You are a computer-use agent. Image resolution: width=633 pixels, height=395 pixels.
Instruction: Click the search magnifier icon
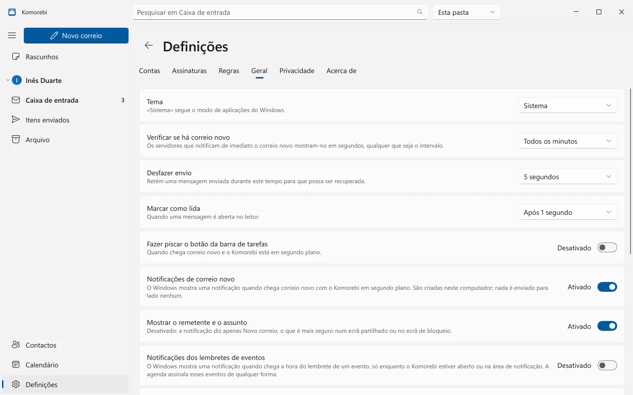[420, 12]
